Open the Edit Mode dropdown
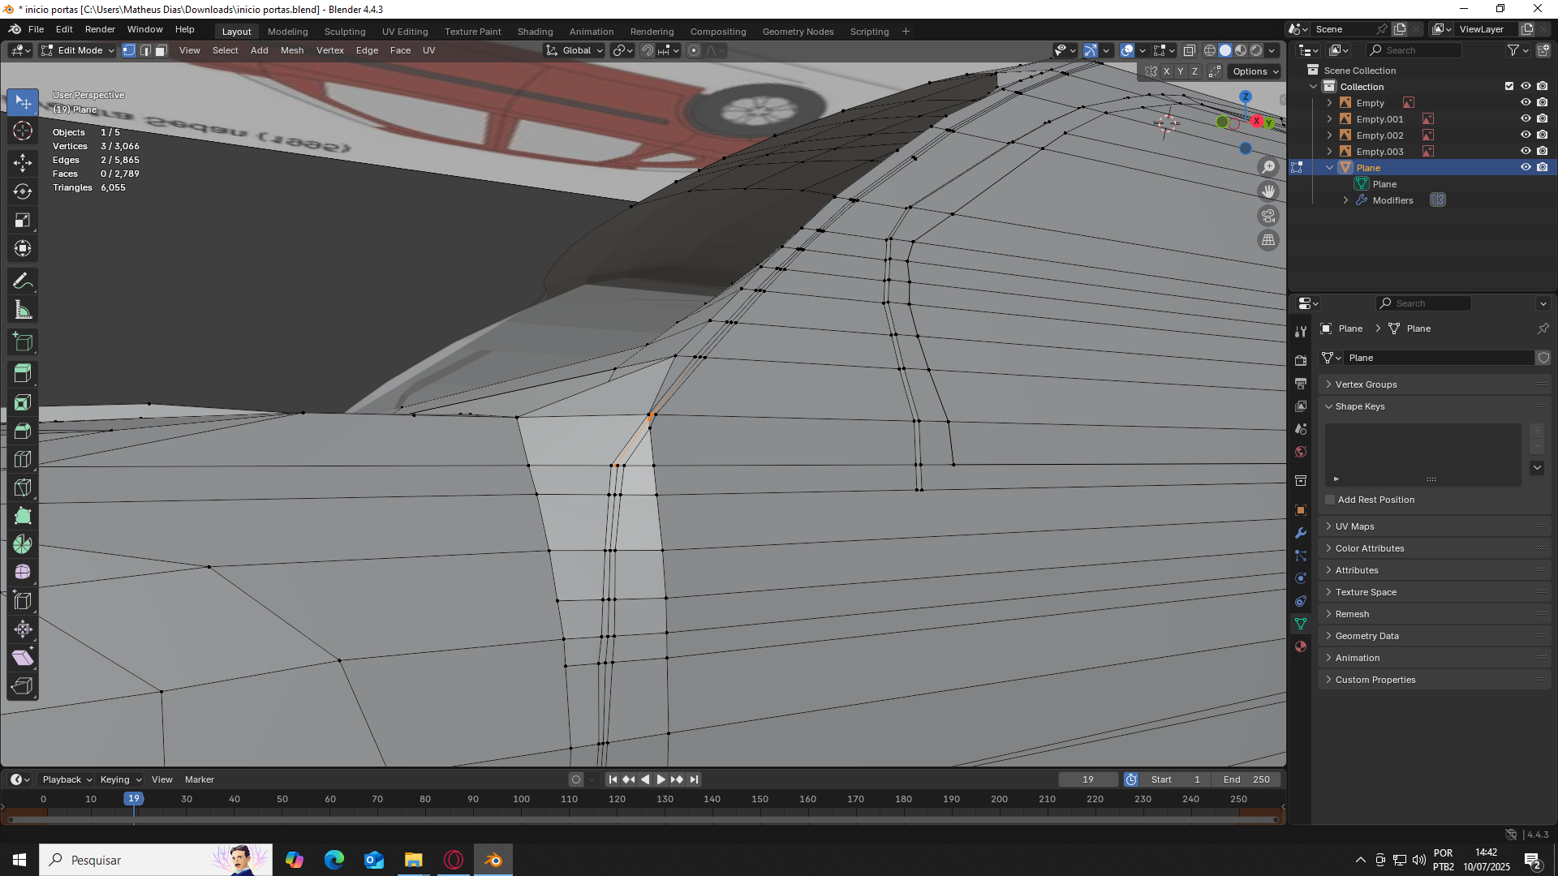The width and height of the screenshot is (1558, 876). coord(78,50)
